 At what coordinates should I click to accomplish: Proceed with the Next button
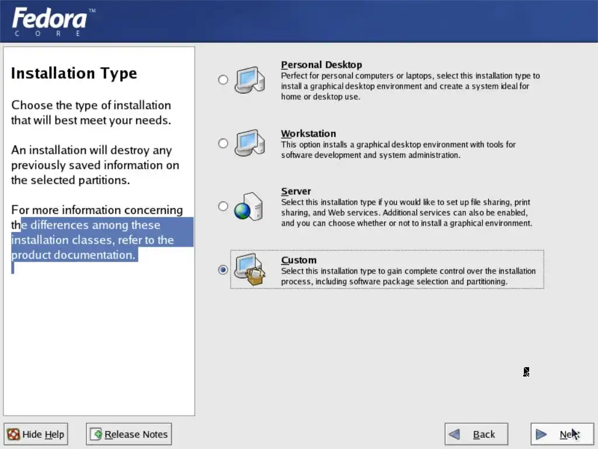point(562,434)
